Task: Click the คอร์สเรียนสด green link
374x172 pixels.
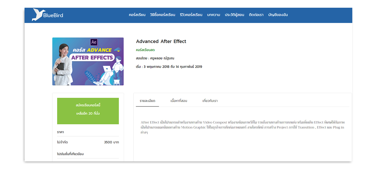Action: pyautogui.click(x=145, y=50)
